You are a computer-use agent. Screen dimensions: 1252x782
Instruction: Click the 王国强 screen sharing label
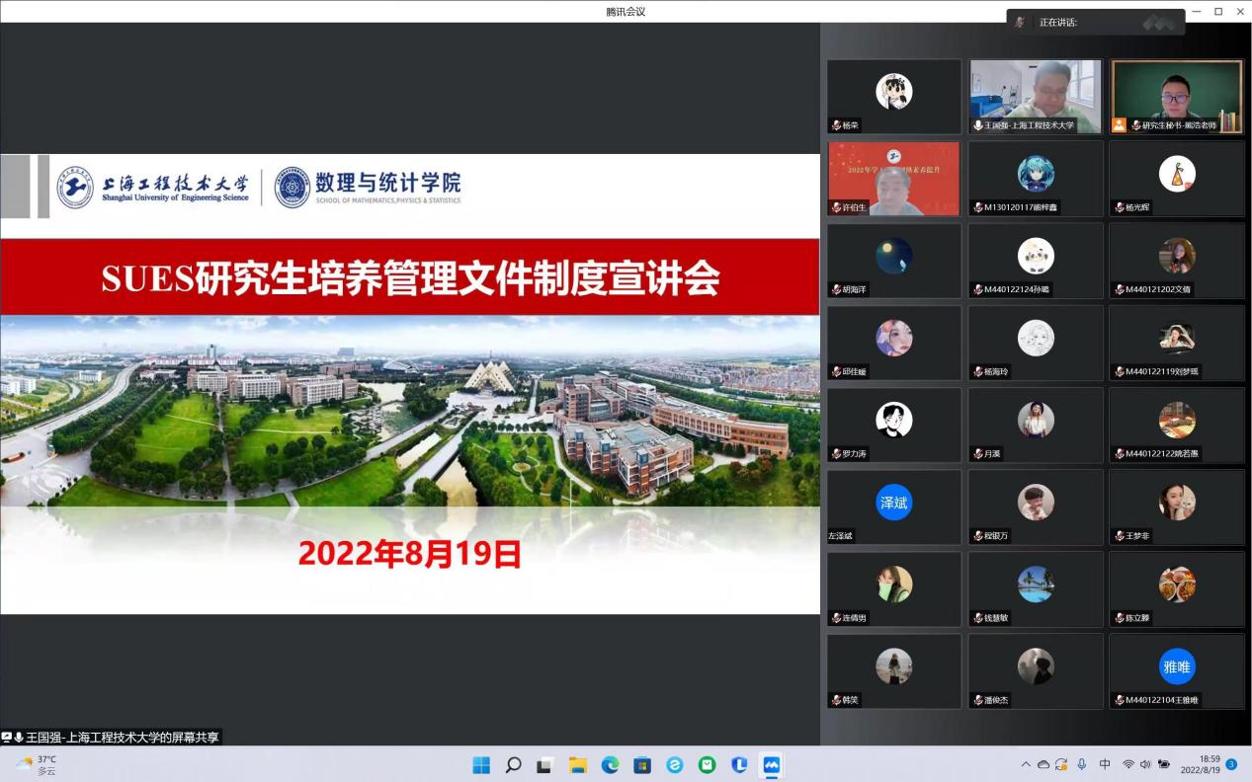111,737
